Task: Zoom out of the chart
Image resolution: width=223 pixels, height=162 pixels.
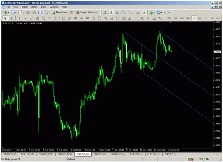Action: (130, 13)
